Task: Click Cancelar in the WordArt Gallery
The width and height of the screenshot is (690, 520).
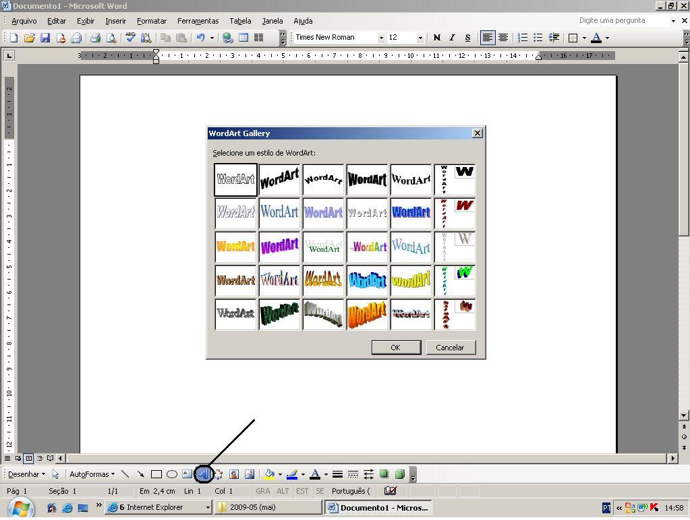Action: pos(451,348)
